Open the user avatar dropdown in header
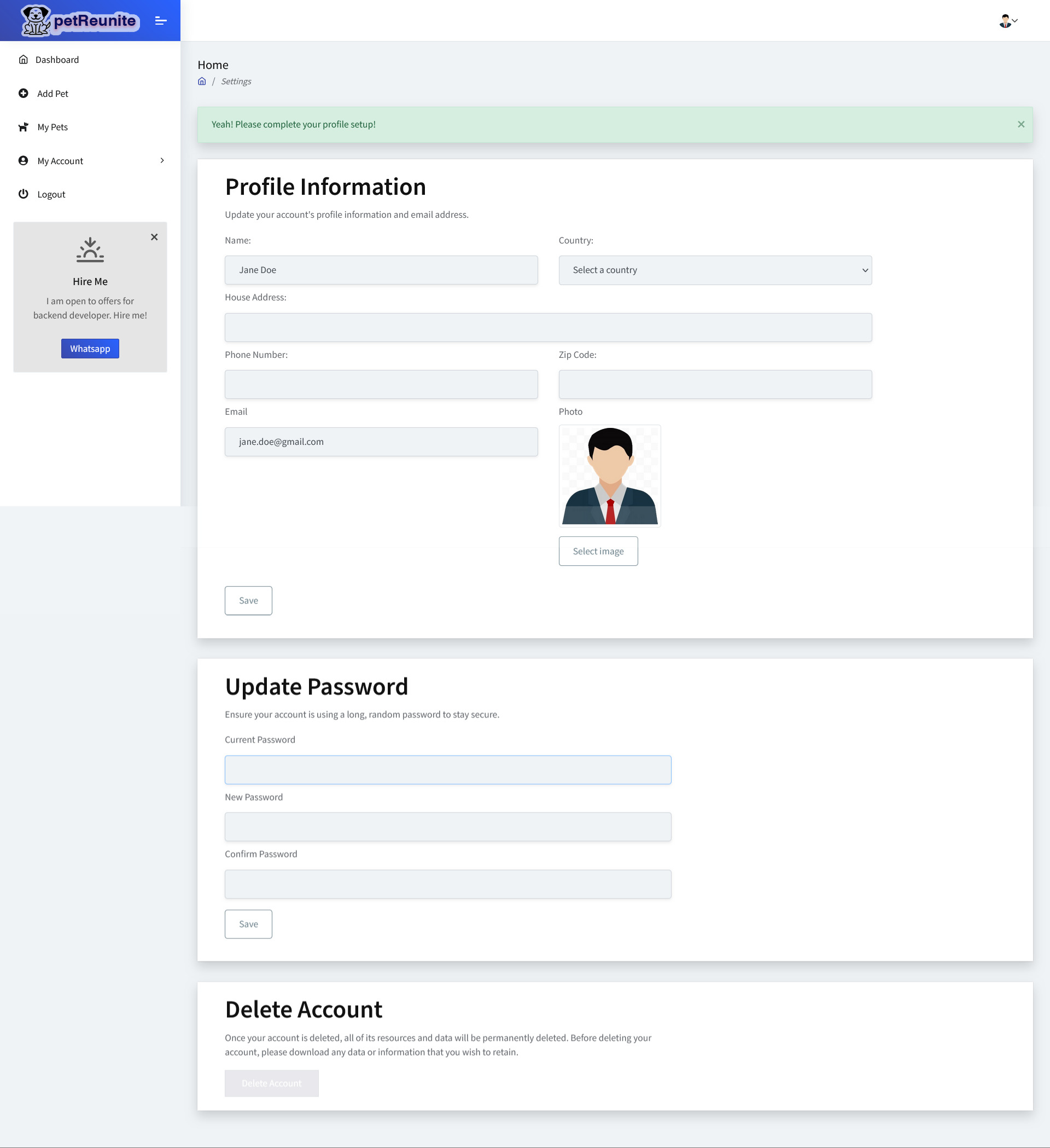The image size is (1050, 1148). click(x=1008, y=21)
